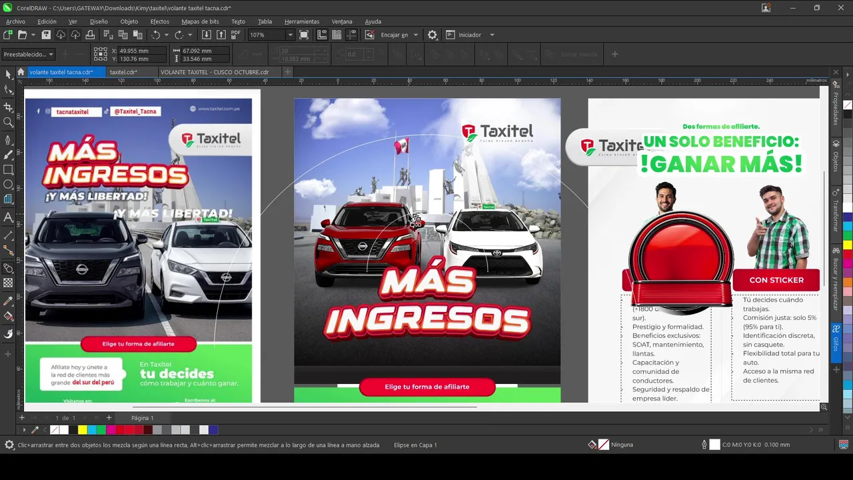This screenshot has height=480, width=853.
Task: Expand the Open file dropdown arrow
Action: [33, 35]
